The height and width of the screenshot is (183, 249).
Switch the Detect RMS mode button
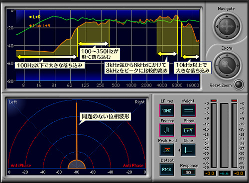pyautogui.click(x=167, y=170)
